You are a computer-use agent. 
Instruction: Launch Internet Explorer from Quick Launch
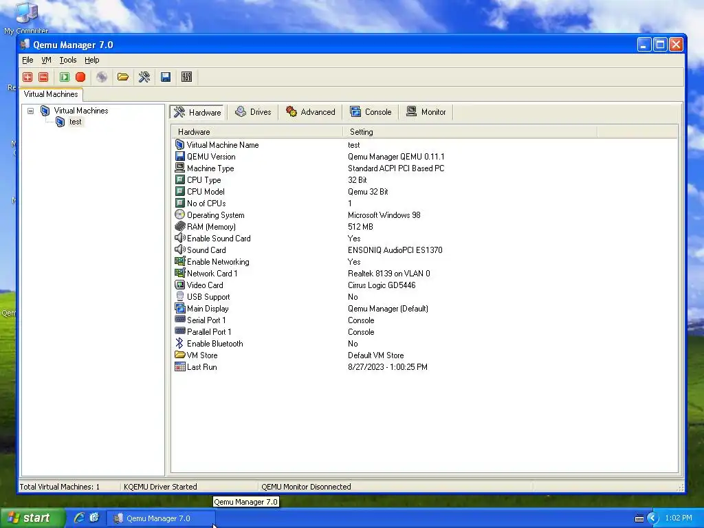pos(79,518)
